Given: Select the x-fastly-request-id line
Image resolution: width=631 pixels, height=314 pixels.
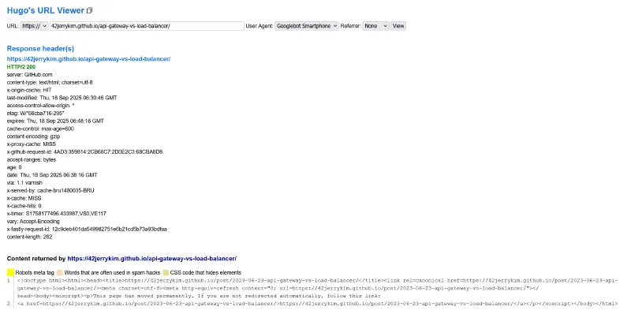Looking at the screenshot, I should [x=87, y=229].
